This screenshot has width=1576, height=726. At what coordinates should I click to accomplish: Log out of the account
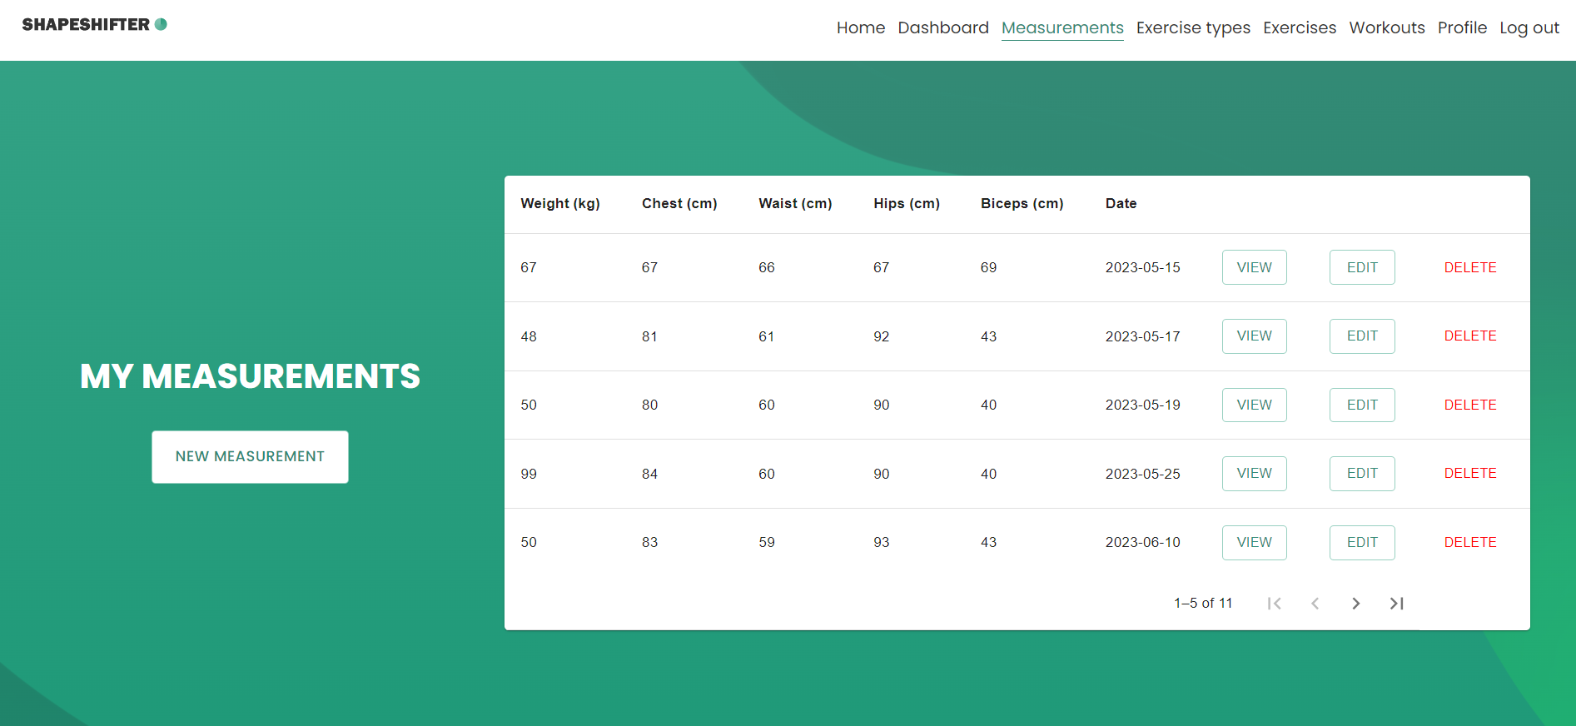point(1529,27)
